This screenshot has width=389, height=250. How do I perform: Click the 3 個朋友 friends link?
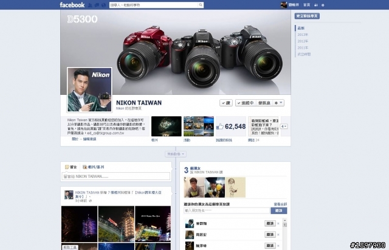click(195, 168)
